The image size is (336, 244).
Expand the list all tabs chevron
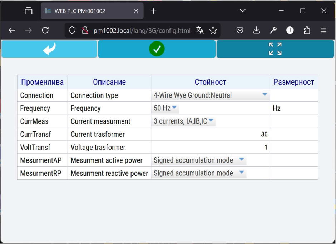tap(243, 11)
